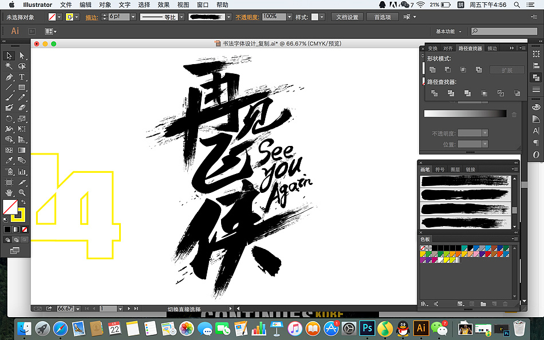Image resolution: width=544 pixels, height=340 pixels.
Task: Enable Draw Behind mode
Action: click(16, 240)
